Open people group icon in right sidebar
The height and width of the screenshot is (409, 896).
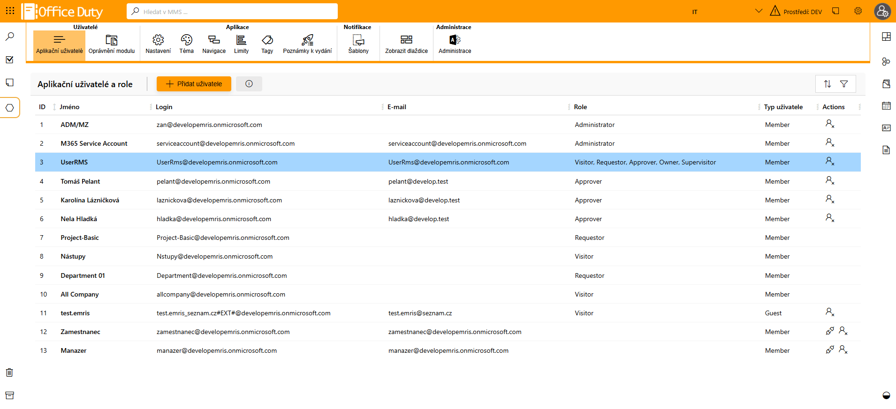pyautogui.click(x=886, y=61)
